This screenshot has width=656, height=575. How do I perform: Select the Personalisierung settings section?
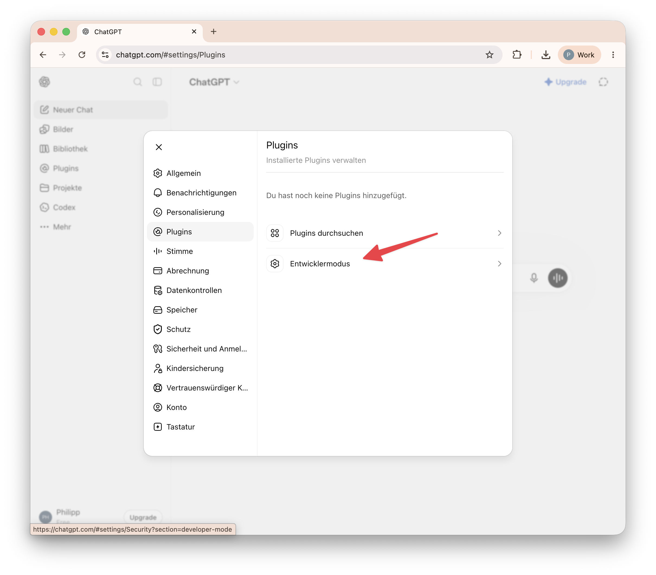pyautogui.click(x=200, y=212)
